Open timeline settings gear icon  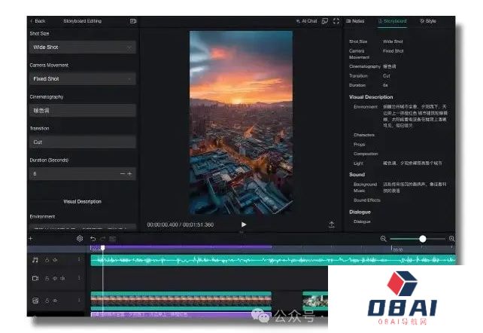click(x=80, y=238)
